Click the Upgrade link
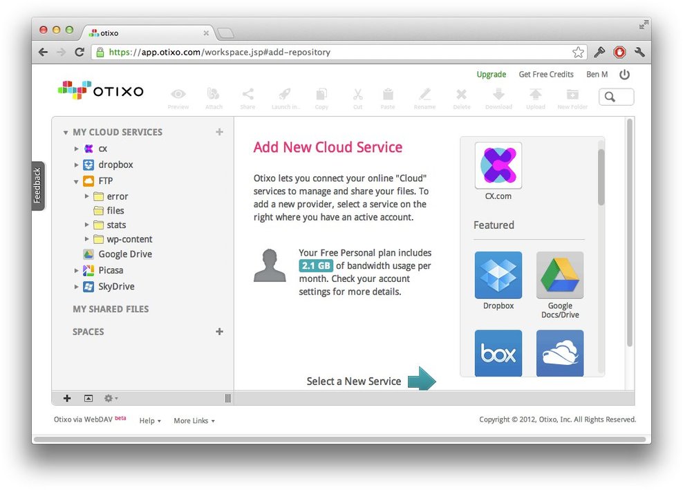The image size is (683, 490). tap(492, 75)
